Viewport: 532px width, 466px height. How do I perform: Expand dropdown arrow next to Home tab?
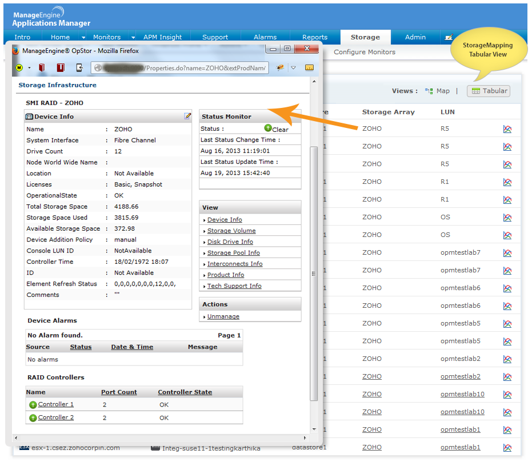83,37
